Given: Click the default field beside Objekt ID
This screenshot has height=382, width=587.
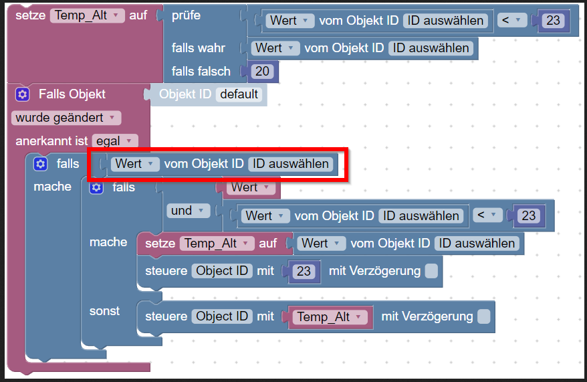Looking at the screenshot, I should [239, 94].
